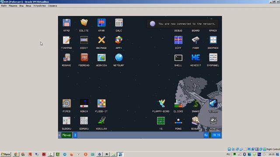Open the ANIMAGE image editor icon
280x157 pixels.
pos(101,40)
